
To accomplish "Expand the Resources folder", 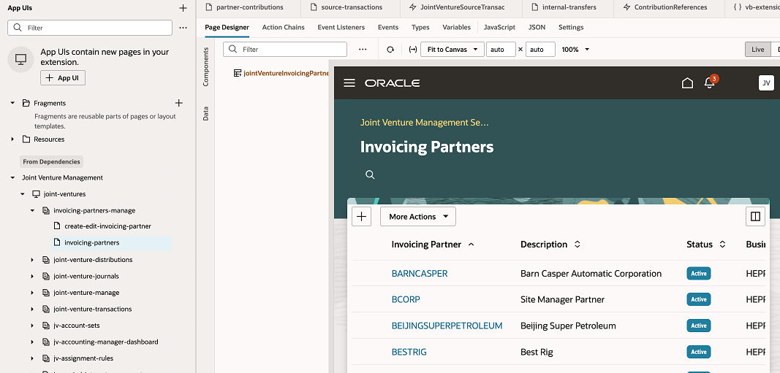I will click(x=13, y=139).
